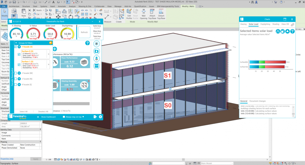Collapse the Groups & Filters header triangle

click(16, 43)
